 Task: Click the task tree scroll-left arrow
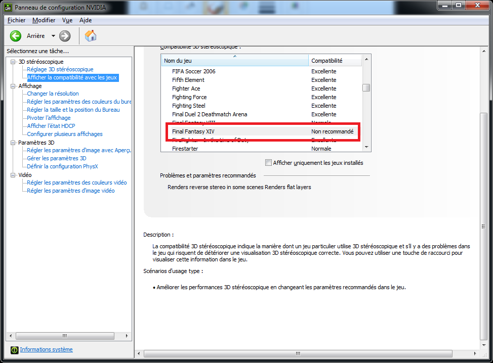click(x=11, y=336)
